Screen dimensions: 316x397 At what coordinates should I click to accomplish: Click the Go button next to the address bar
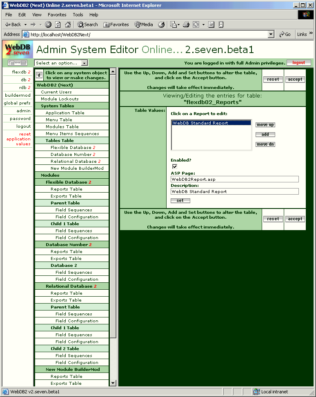(x=285, y=34)
